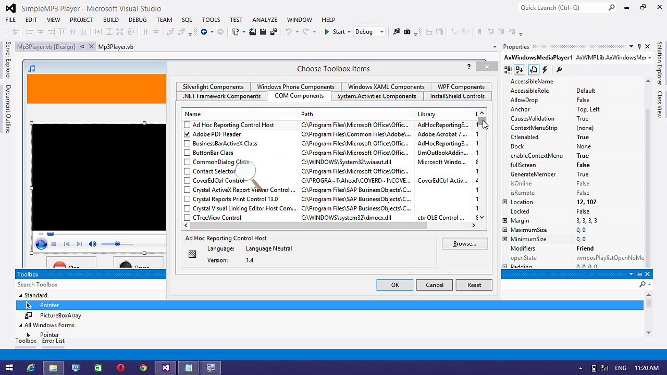
Task: Sort the list by Path column header
Action: (x=357, y=114)
